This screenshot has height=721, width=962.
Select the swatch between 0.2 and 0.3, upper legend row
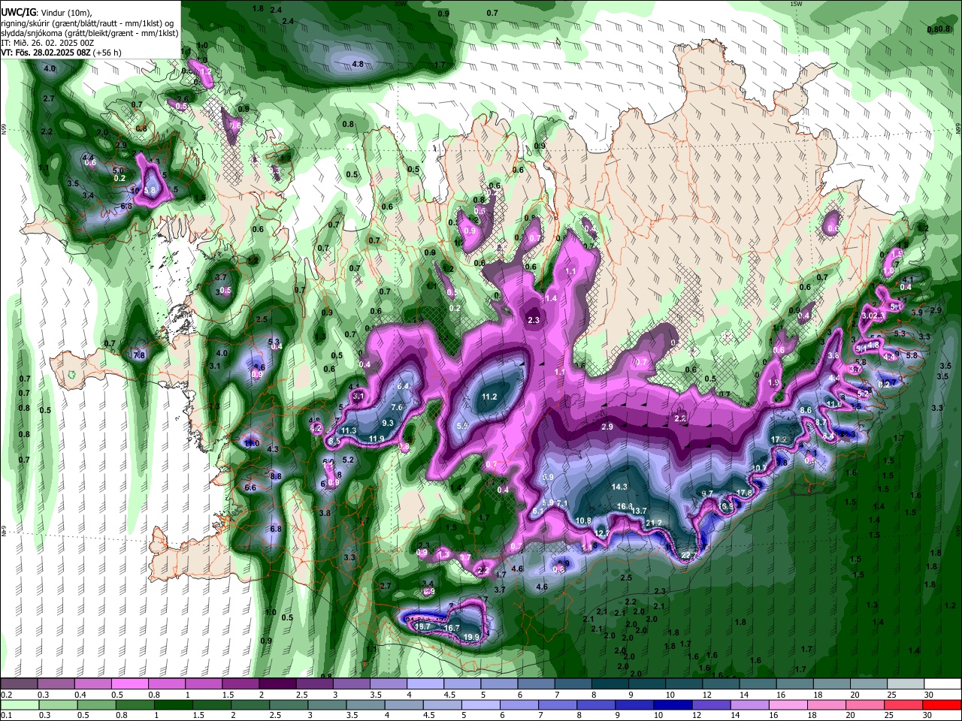pyautogui.click(x=18, y=684)
